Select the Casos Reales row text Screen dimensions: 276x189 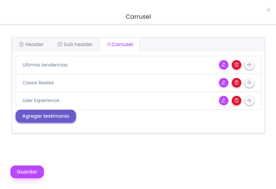38,83
